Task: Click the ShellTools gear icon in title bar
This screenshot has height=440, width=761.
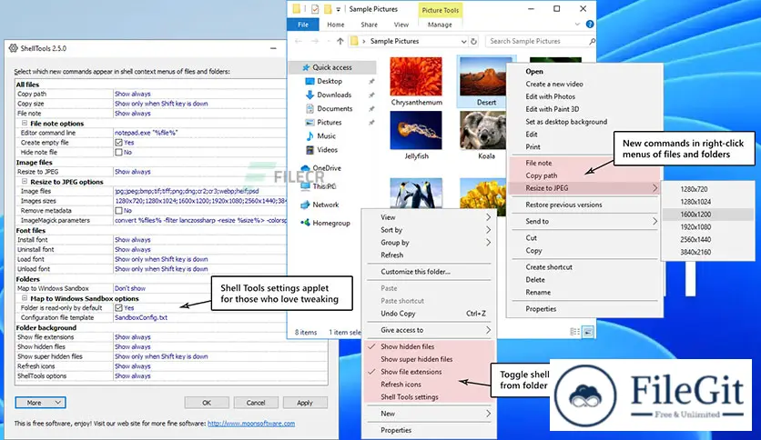Action: 13,48
